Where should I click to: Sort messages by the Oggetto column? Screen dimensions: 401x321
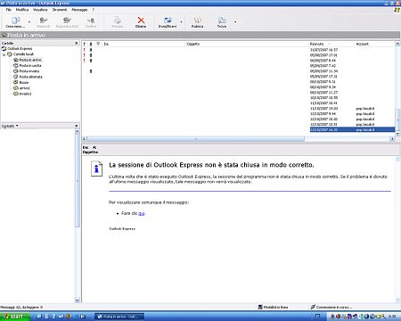click(x=247, y=44)
